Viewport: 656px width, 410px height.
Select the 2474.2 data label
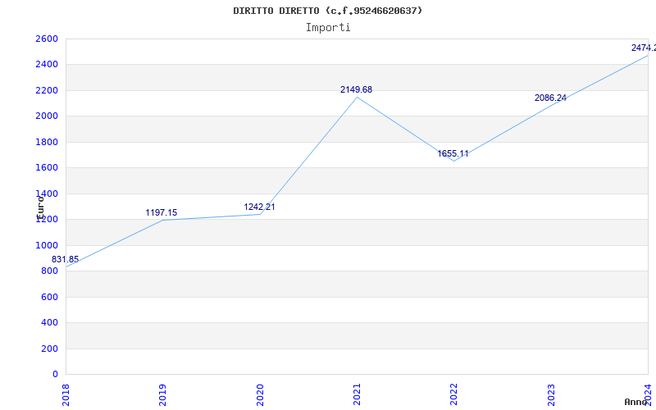(643, 48)
